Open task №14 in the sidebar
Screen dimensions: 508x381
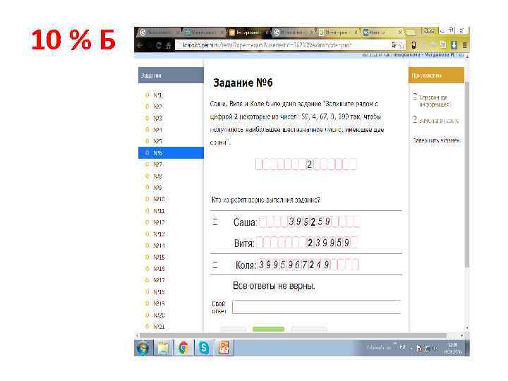159,246
